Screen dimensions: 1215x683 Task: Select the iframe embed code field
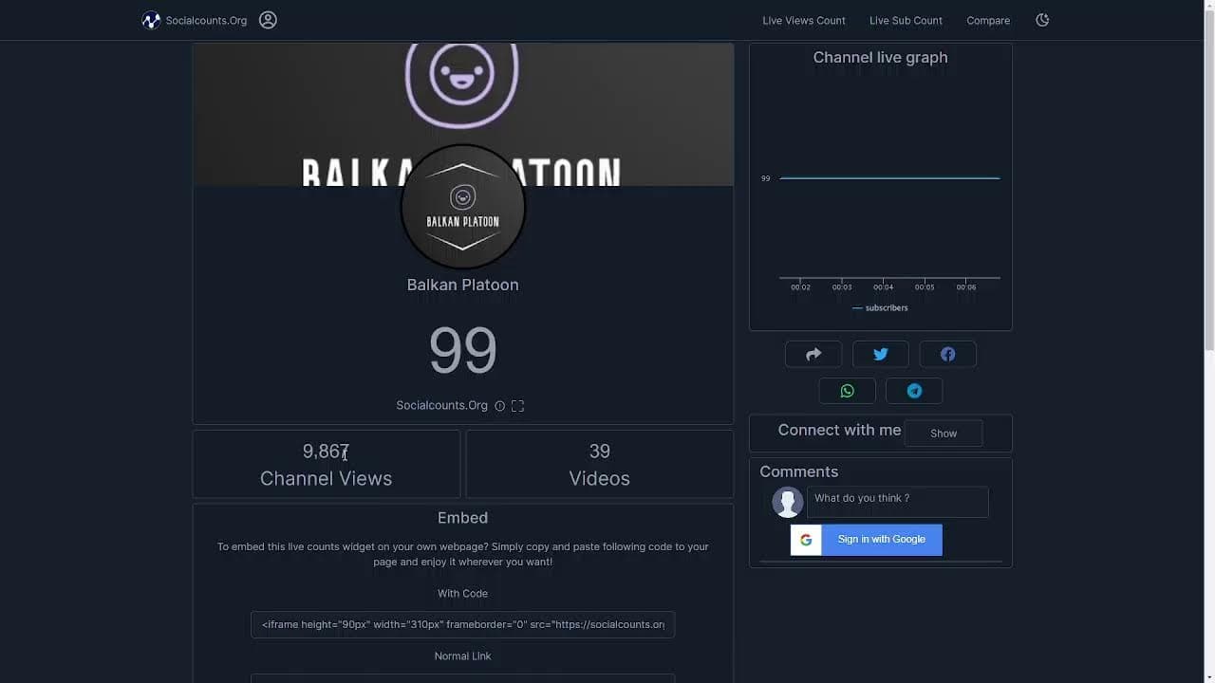[463, 624]
